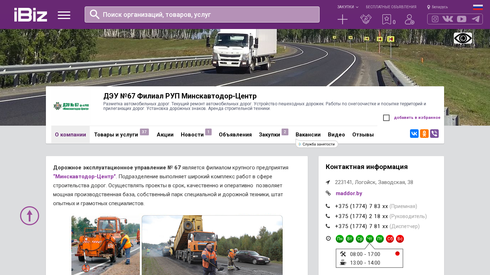The image size is (490, 275).
Task: Visit the maddor.by website link
Action: point(349,193)
